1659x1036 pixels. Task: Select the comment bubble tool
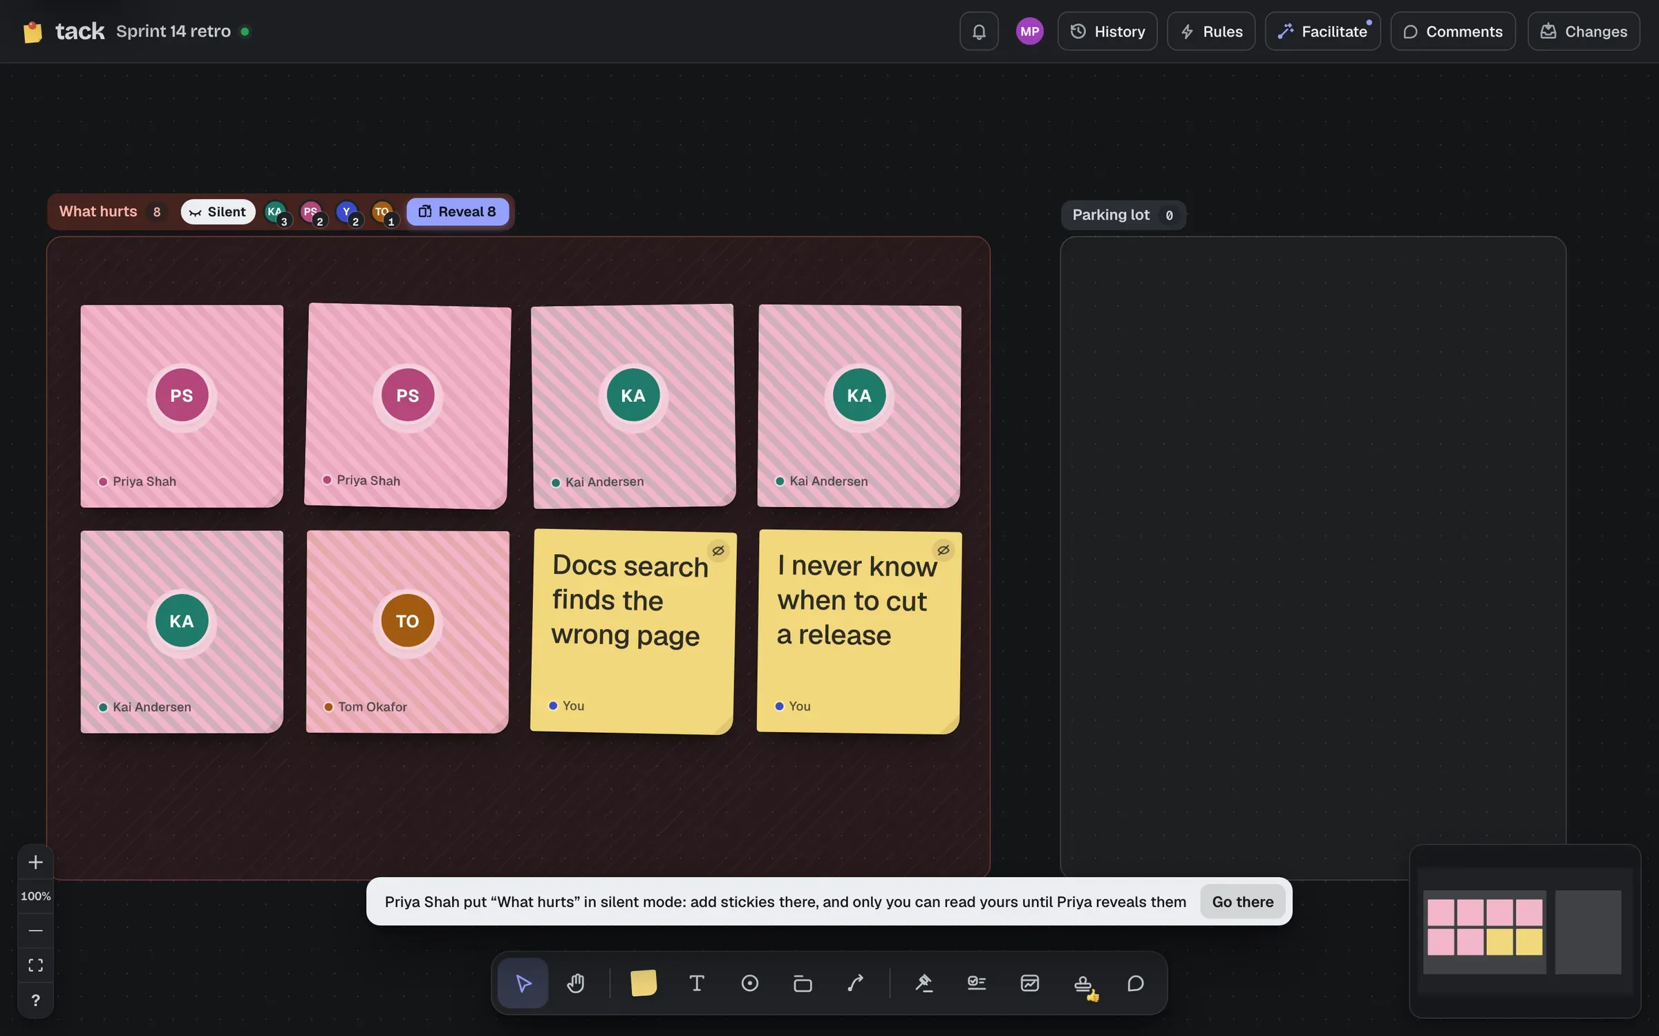pyautogui.click(x=1136, y=983)
